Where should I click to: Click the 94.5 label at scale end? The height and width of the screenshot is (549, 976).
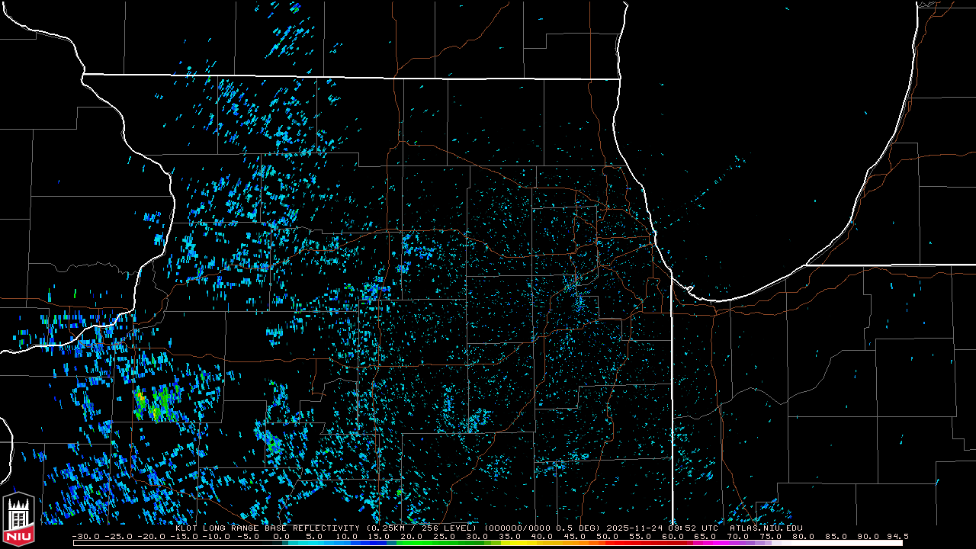click(x=897, y=537)
